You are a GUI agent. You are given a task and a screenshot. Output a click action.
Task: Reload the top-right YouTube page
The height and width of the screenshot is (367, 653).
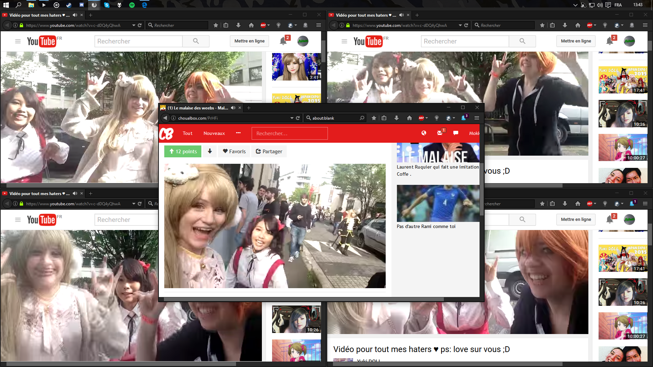pos(466,25)
